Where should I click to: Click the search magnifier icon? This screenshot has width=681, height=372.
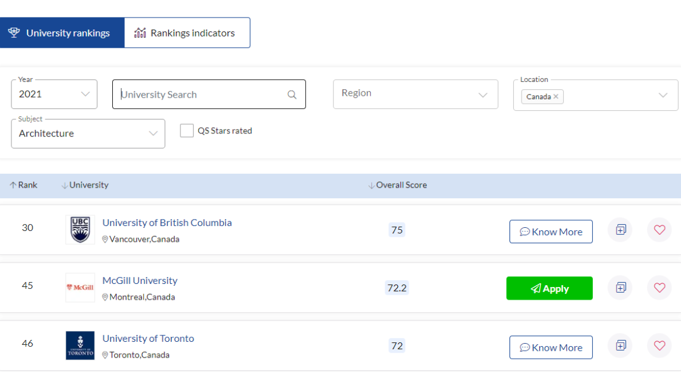(x=292, y=94)
